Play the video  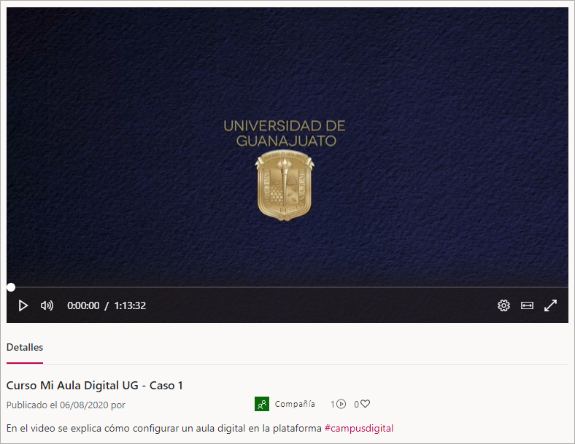pyautogui.click(x=23, y=305)
